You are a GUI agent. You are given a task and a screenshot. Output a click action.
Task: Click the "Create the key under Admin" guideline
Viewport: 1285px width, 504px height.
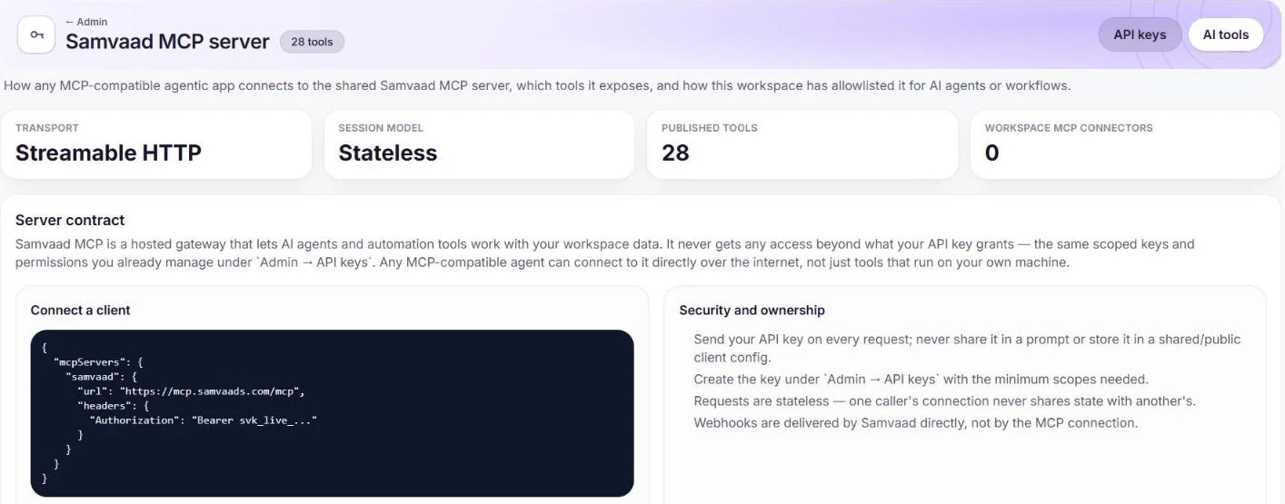click(921, 379)
